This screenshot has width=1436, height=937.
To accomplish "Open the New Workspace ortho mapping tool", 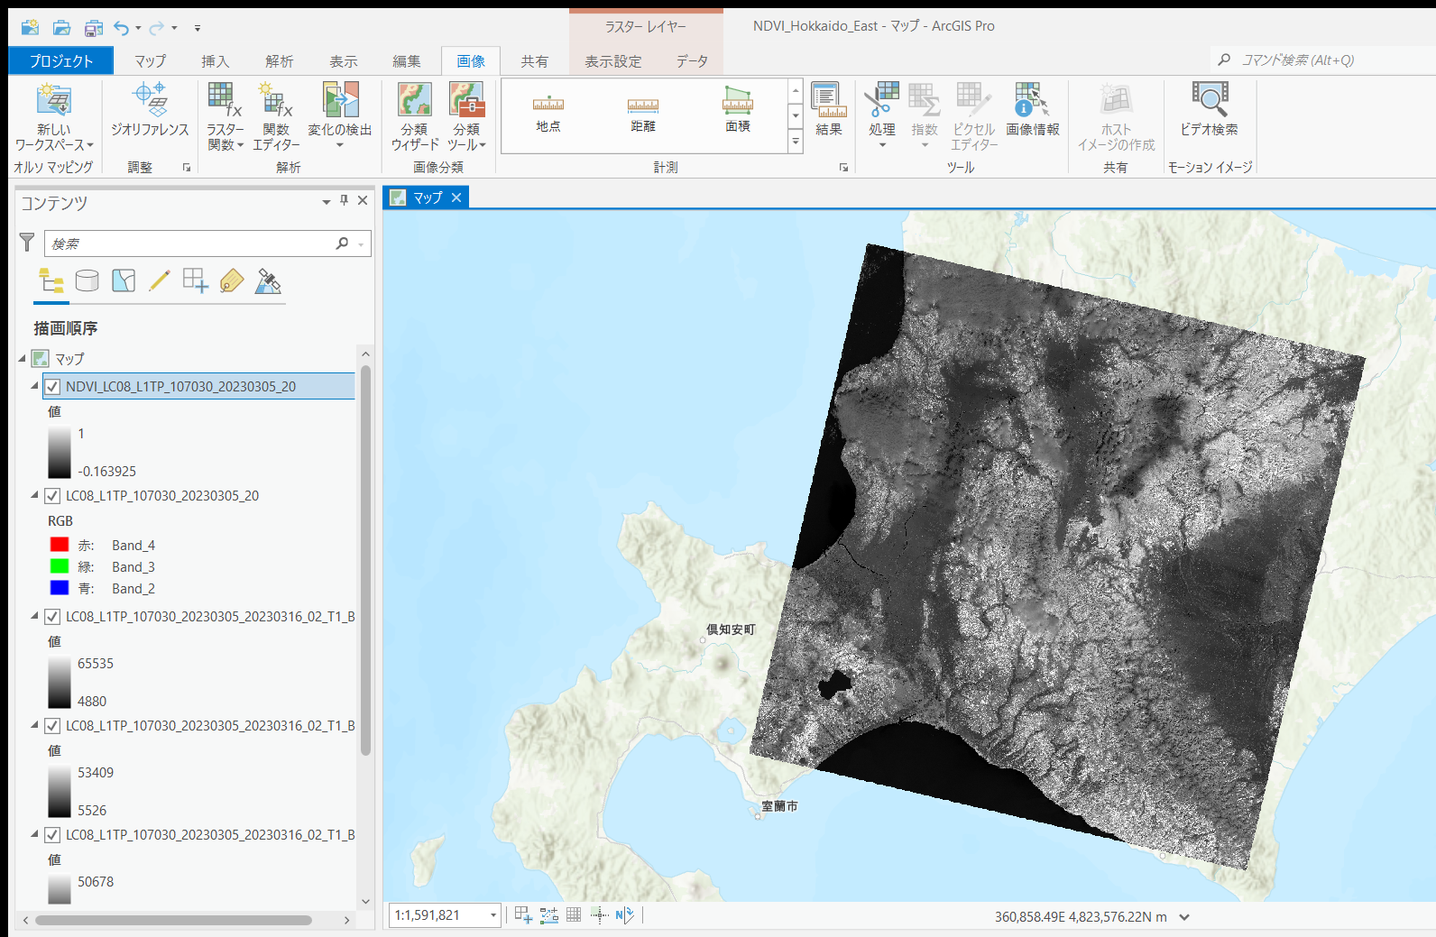I will click(54, 117).
